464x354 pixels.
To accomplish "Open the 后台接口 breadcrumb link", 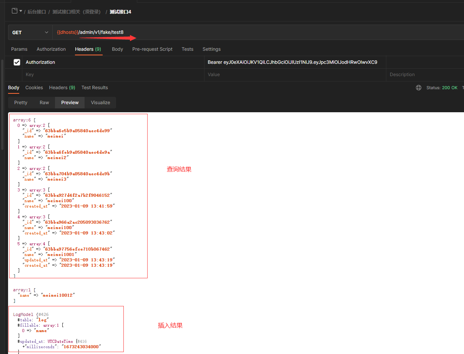I will click(37, 12).
